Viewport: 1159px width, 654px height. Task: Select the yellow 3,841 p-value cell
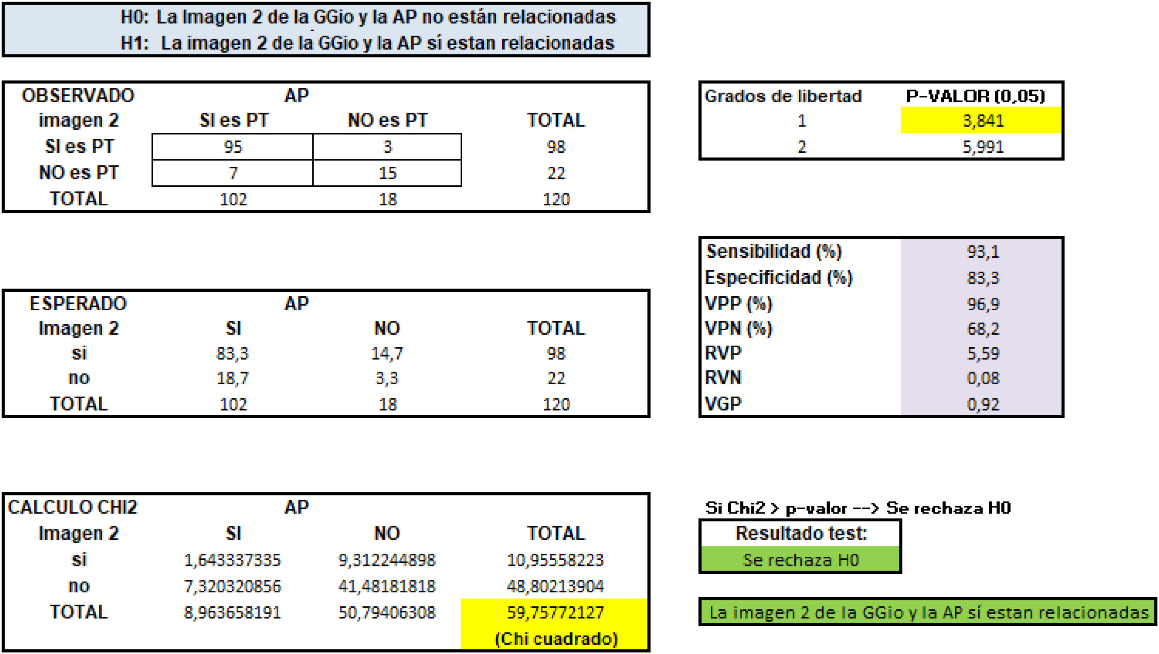click(x=982, y=120)
